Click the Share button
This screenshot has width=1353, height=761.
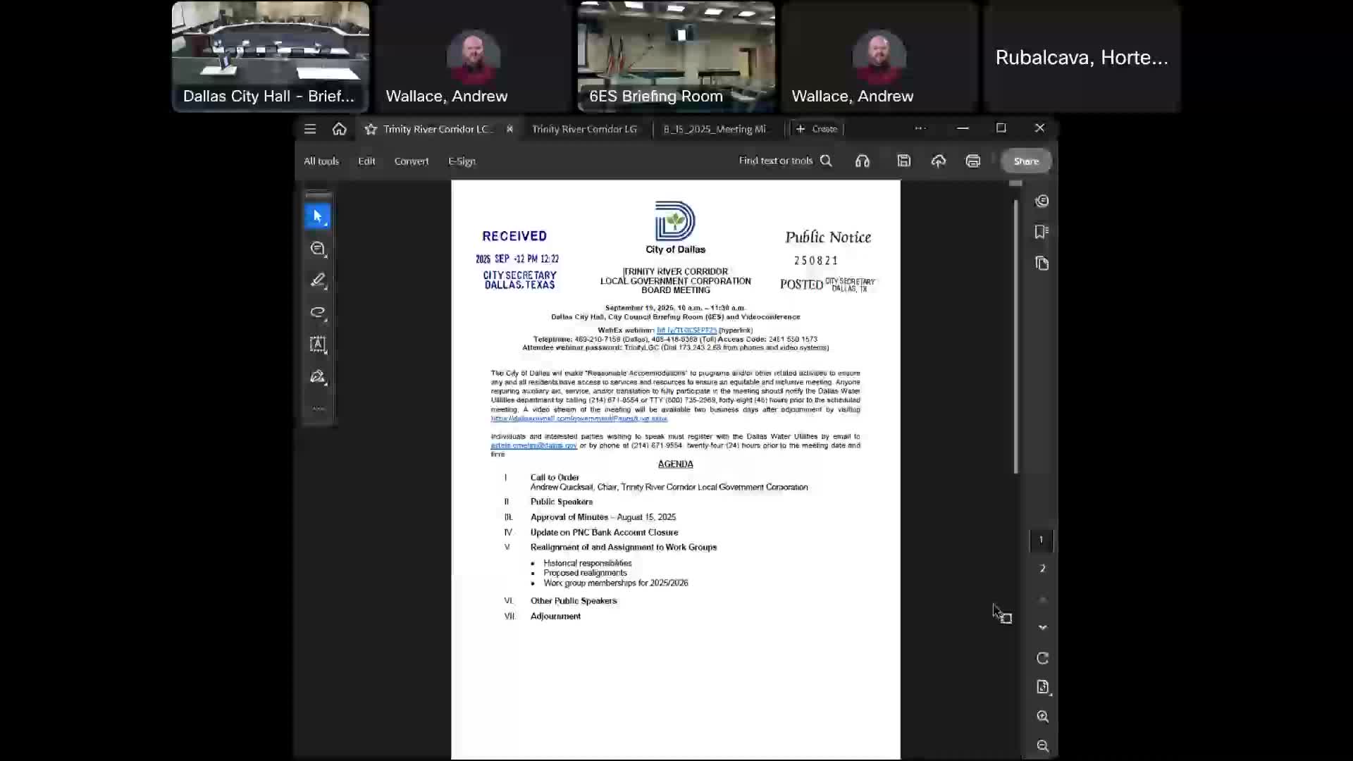coord(1025,161)
